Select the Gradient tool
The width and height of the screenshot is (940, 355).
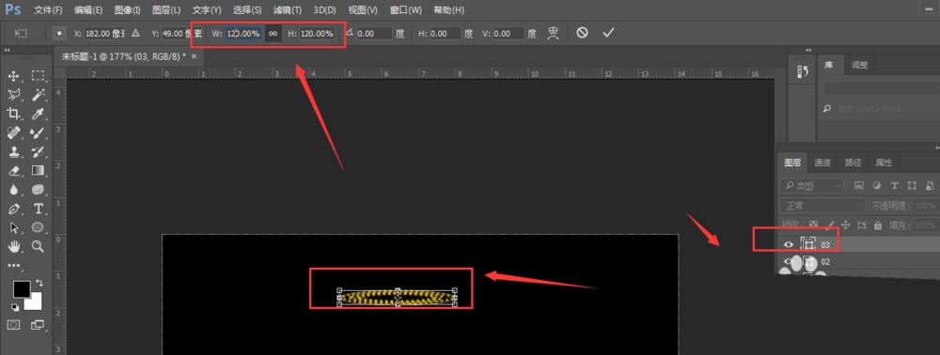39,171
